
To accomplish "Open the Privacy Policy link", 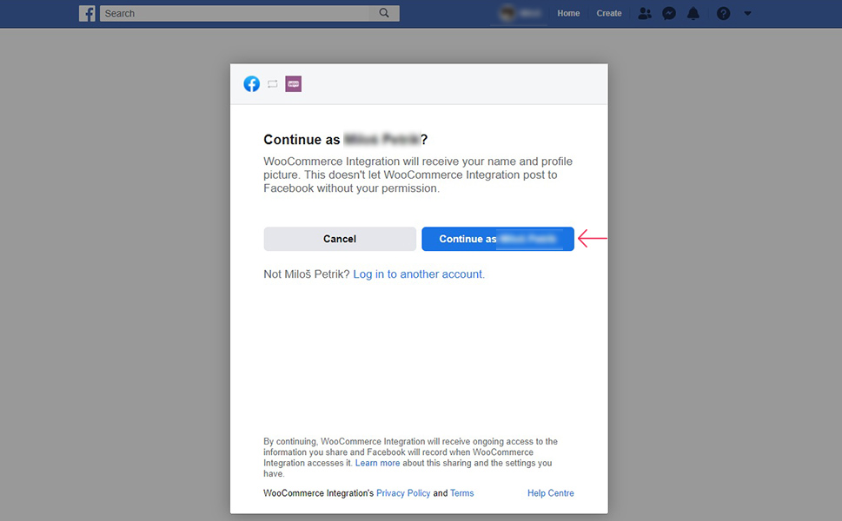I will pyautogui.click(x=403, y=493).
